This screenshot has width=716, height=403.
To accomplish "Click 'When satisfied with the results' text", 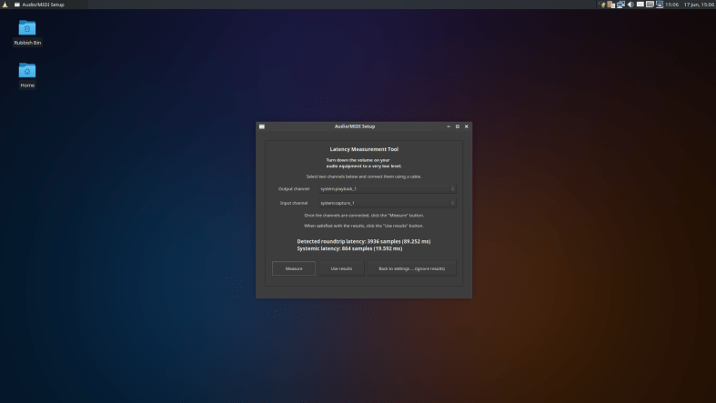I will [364, 226].
